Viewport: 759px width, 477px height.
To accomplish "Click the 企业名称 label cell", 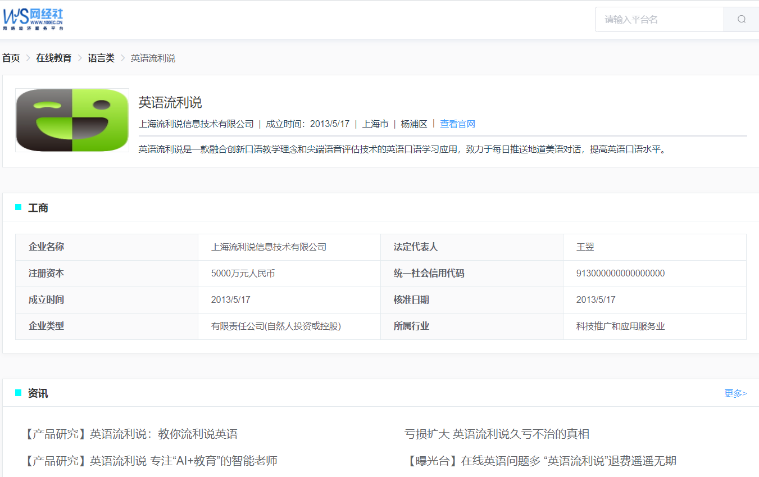I will pyautogui.click(x=107, y=247).
